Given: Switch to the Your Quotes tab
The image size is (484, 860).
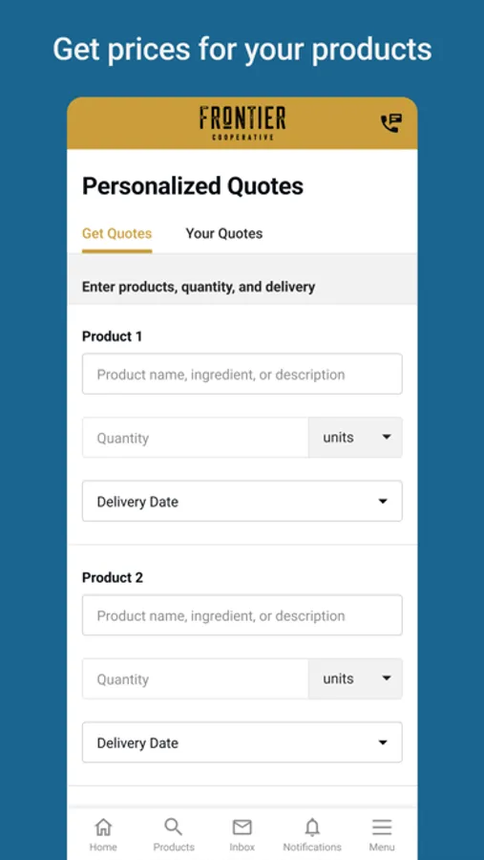Looking at the screenshot, I should click(223, 234).
